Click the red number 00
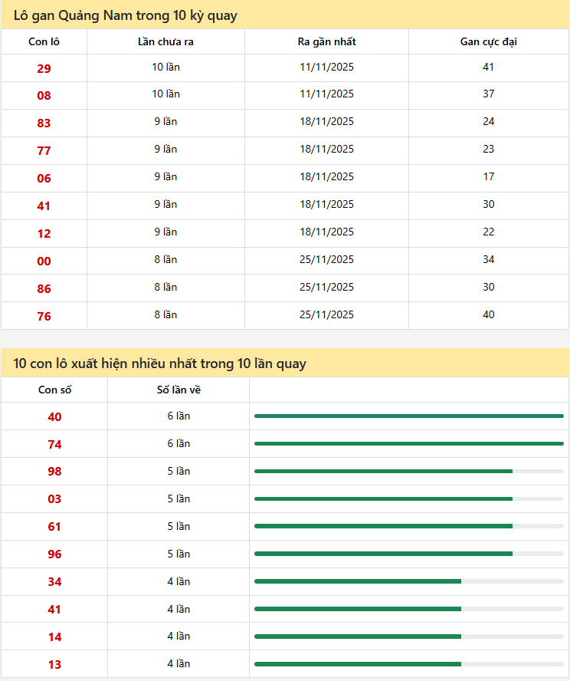 pyautogui.click(x=44, y=262)
